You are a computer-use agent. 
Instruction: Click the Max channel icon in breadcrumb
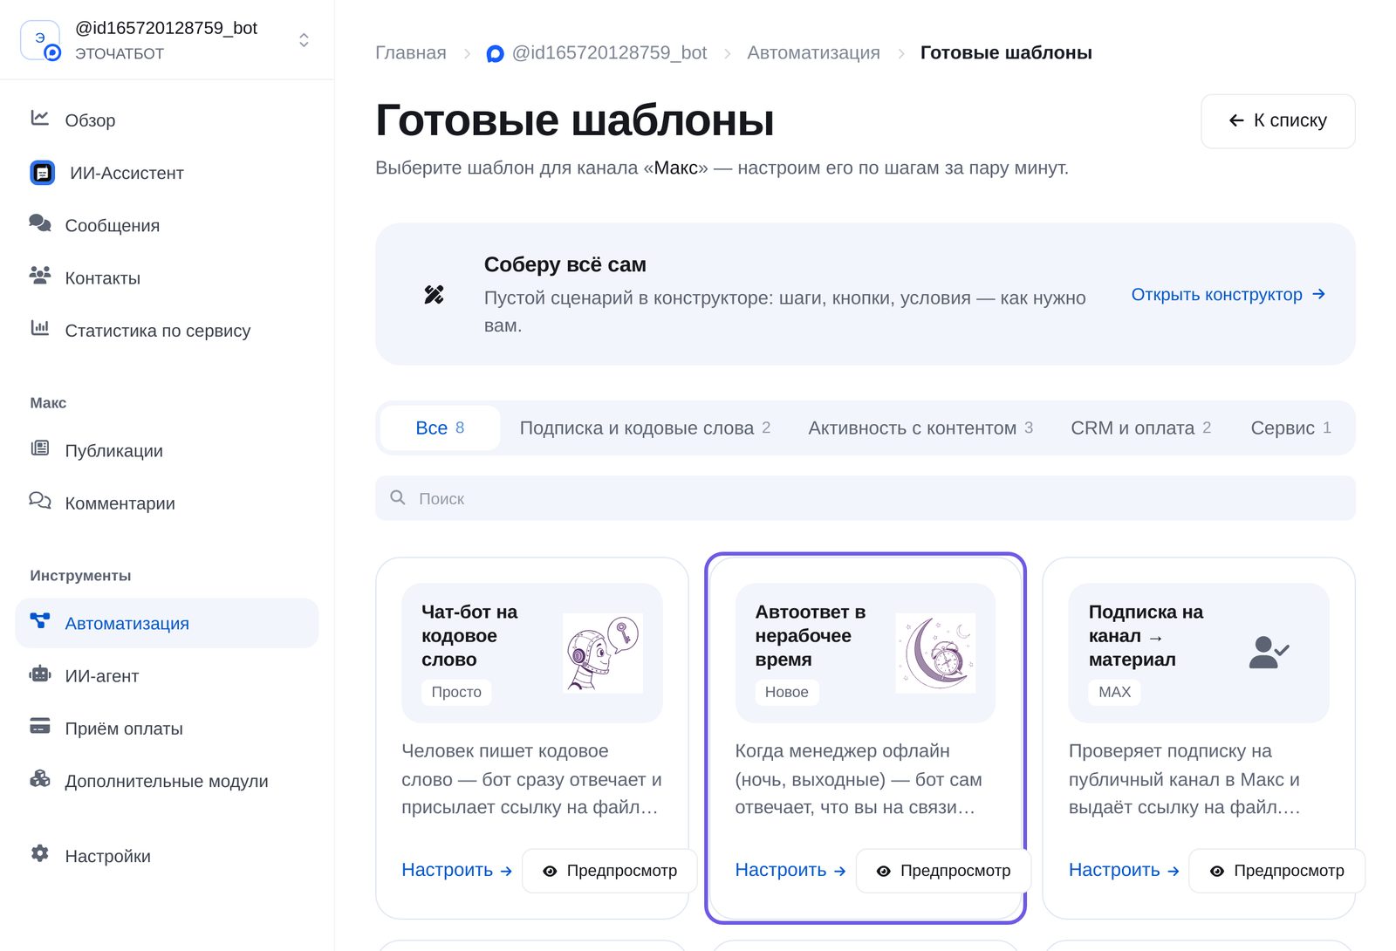[x=495, y=54]
